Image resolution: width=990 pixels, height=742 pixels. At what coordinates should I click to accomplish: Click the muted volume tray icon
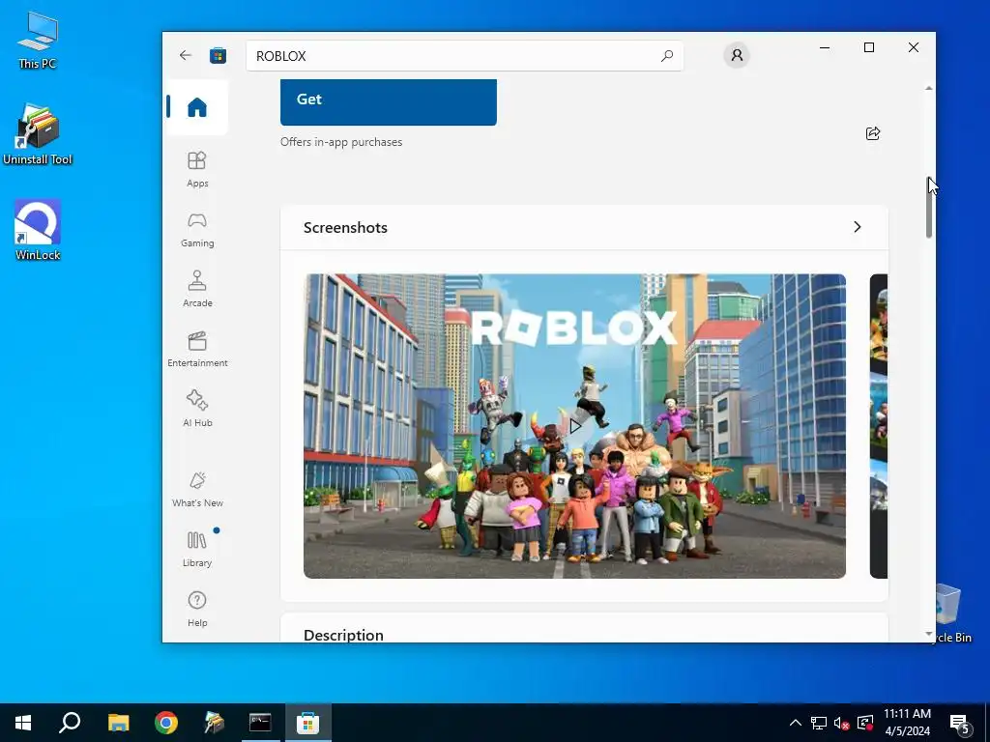pos(841,723)
